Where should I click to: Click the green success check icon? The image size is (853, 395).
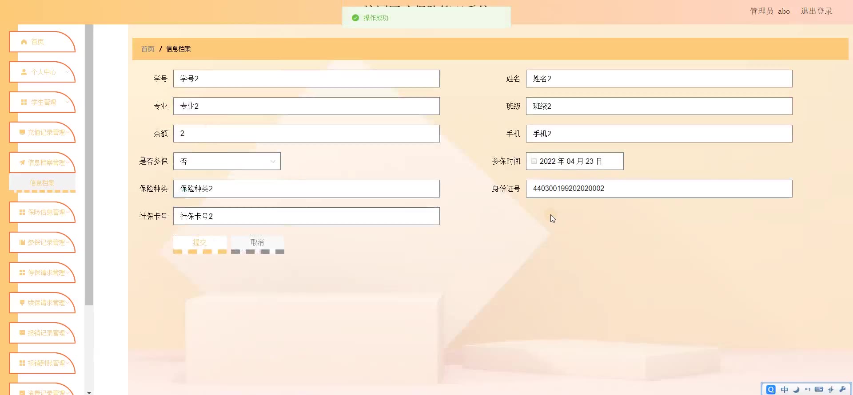click(355, 18)
